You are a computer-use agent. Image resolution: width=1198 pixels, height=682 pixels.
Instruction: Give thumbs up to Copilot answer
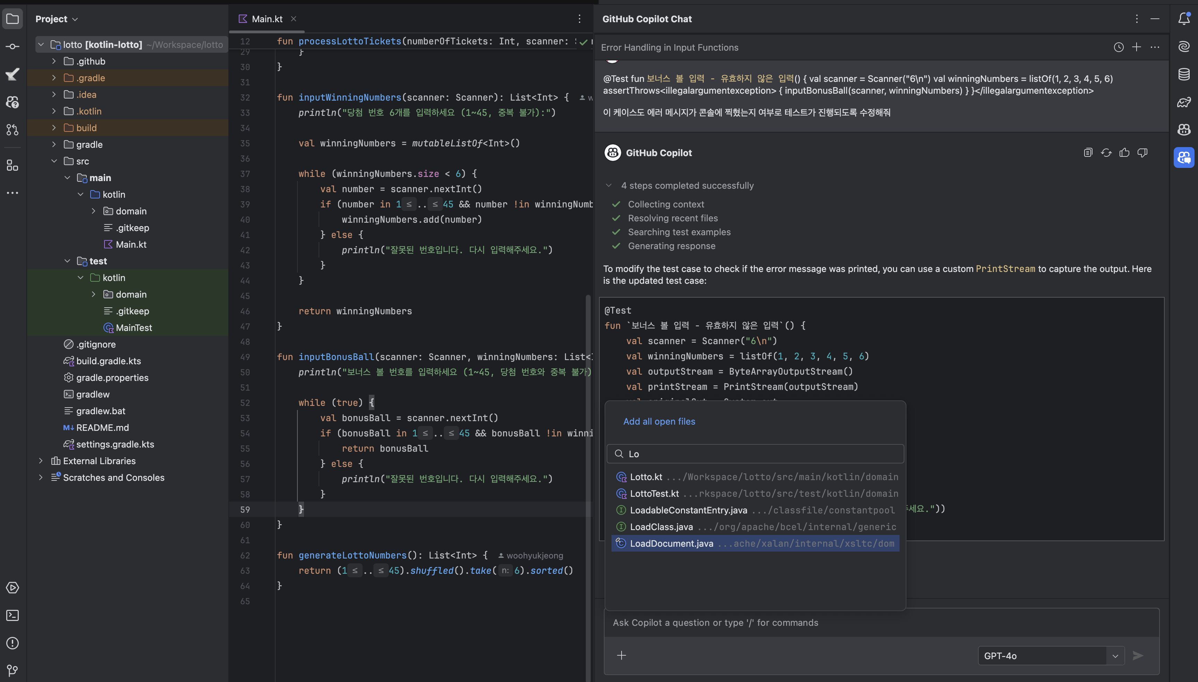(1124, 153)
